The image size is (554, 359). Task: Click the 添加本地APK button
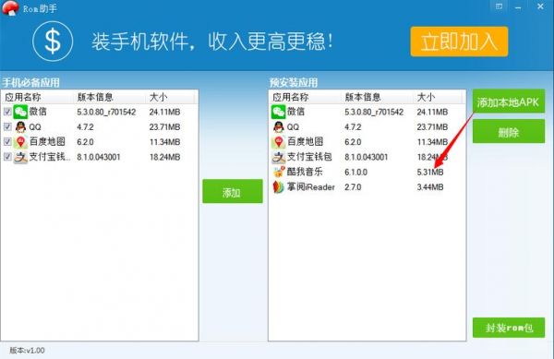(509, 102)
